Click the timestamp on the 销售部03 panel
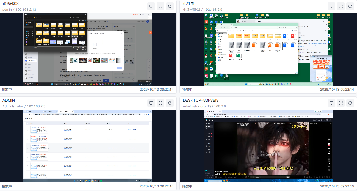Image resolution: width=357 pixels, height=191 pixels. pyautogui.click(x=157, y=90)
